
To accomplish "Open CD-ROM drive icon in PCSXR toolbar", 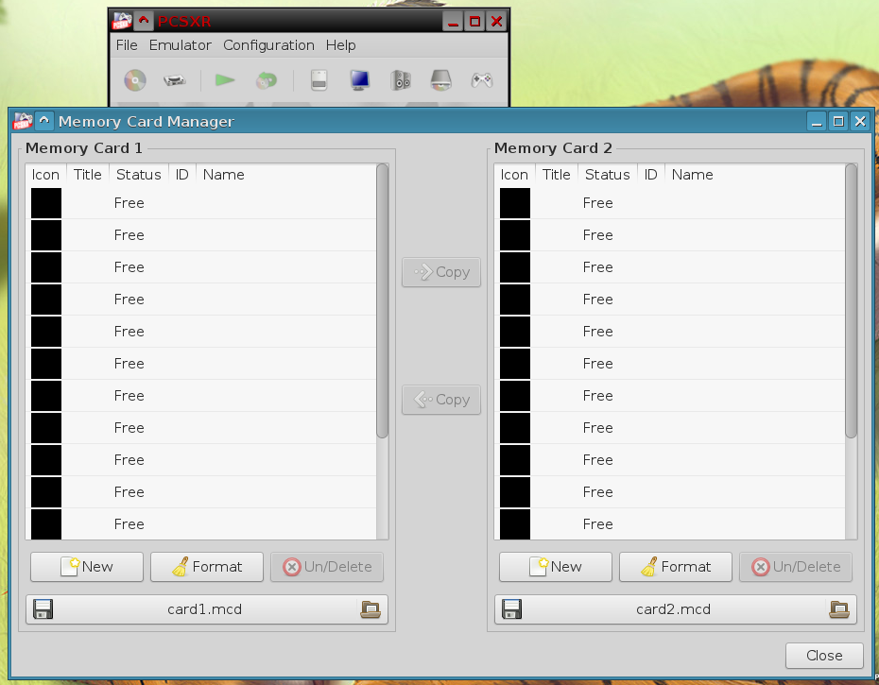I will pyautogui.click(x=440, y=80).
